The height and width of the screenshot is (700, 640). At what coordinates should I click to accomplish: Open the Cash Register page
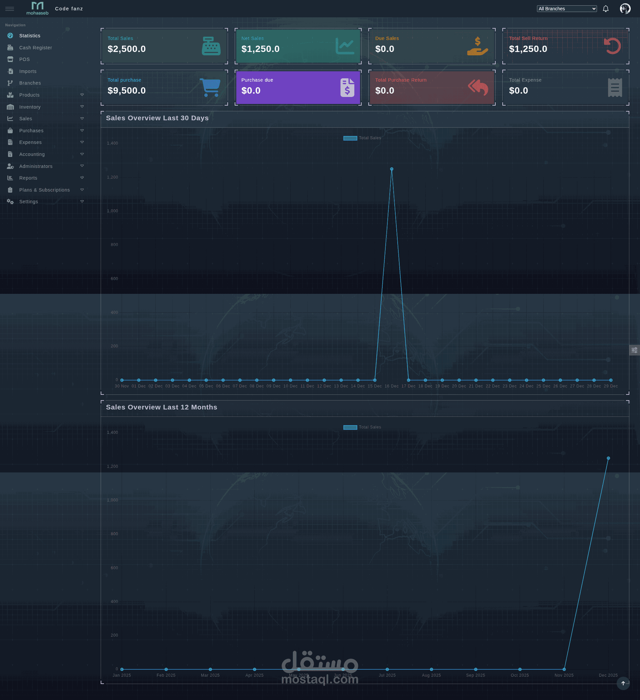(x=35, y=48)
